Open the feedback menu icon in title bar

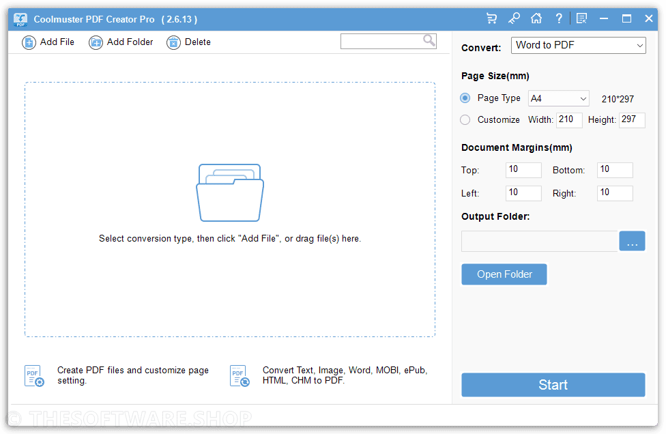pos(581,18)
